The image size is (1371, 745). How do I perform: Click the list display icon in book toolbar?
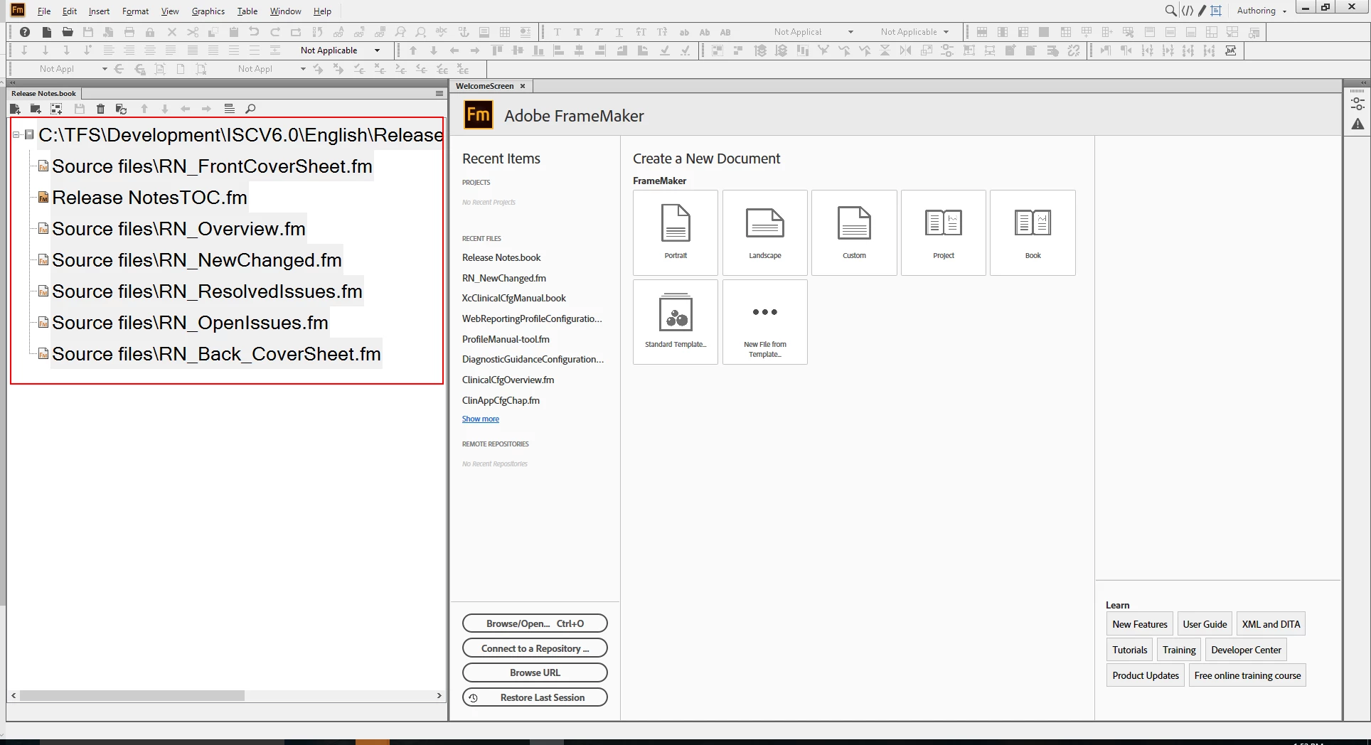229,109
